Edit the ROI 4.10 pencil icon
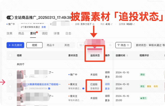165x106 pixels. (x=112, y=24)
